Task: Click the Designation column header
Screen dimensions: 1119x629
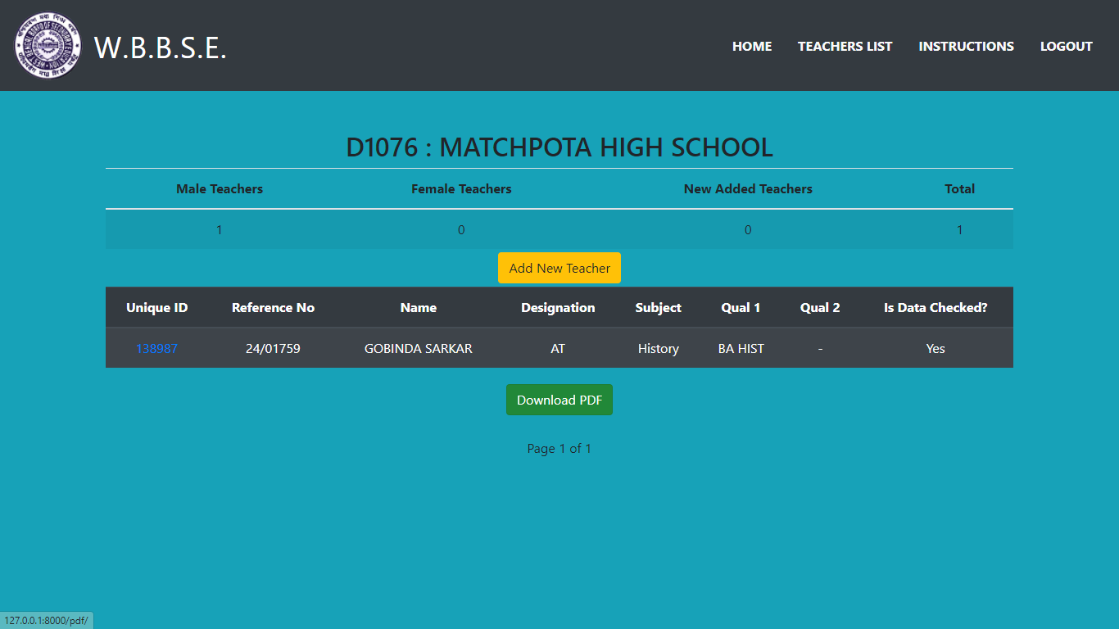Action: (558, 307)
